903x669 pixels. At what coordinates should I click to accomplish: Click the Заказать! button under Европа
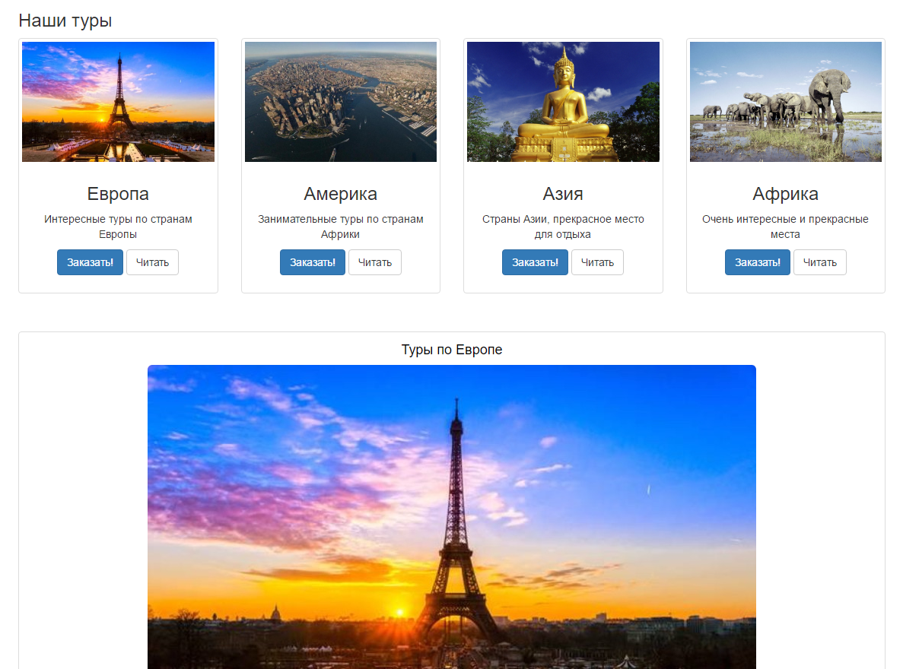pyautogui.click(x=90, y=262)
